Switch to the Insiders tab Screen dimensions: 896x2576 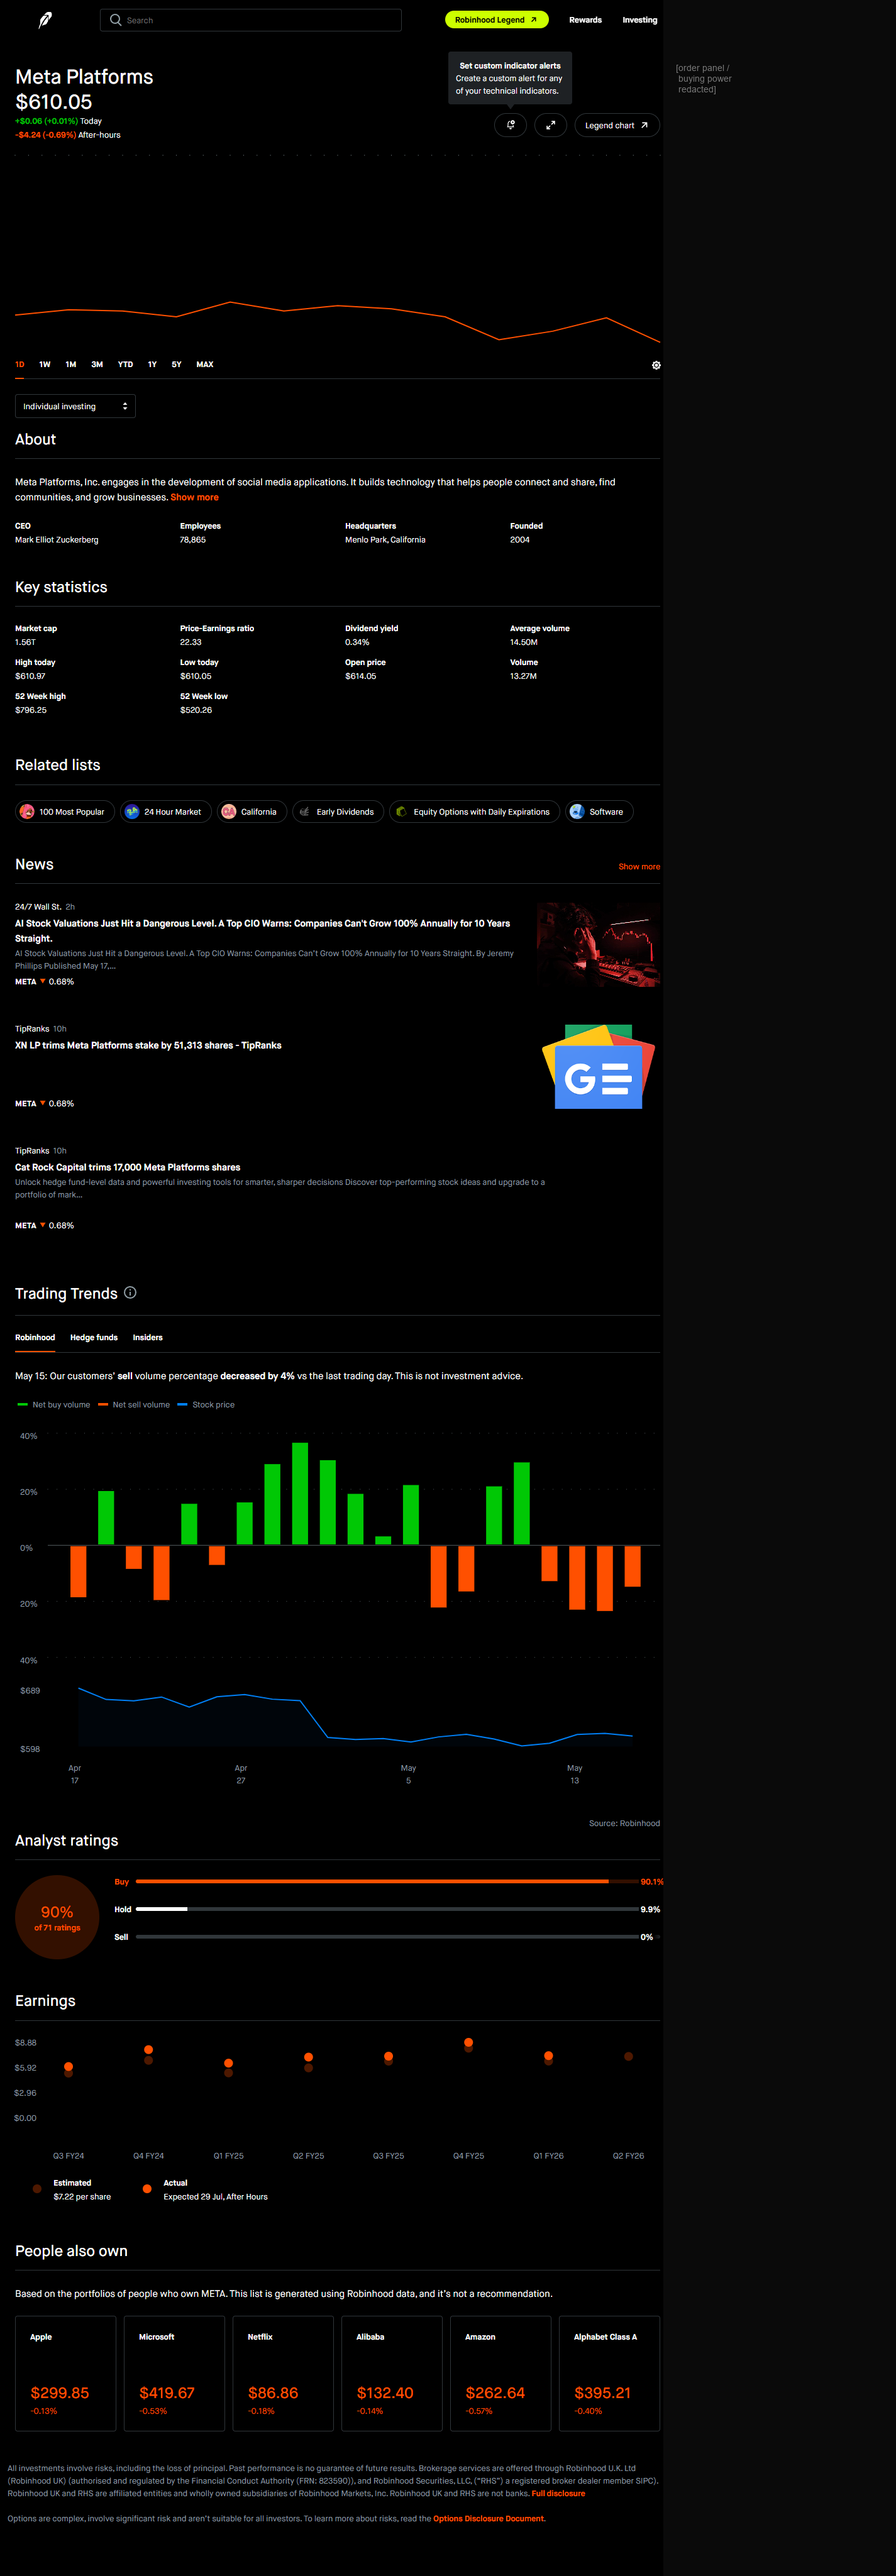coord(148,1337)
